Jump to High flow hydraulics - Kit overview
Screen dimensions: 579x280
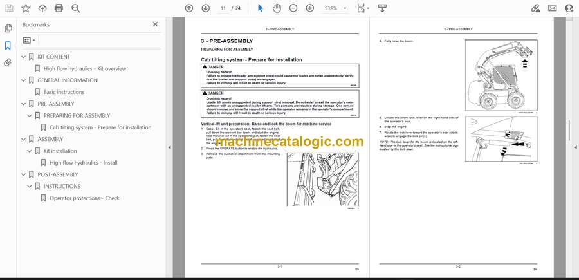point(84,68)
